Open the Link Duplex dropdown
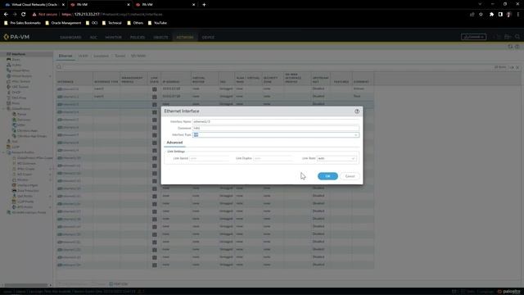Image resolution: width=524 pixels, height=295 pixels. (x=273, y=158)
